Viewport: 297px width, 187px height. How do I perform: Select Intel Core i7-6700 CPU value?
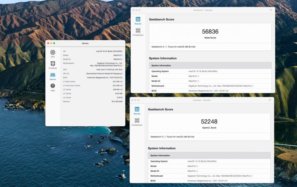click(109, 70)
